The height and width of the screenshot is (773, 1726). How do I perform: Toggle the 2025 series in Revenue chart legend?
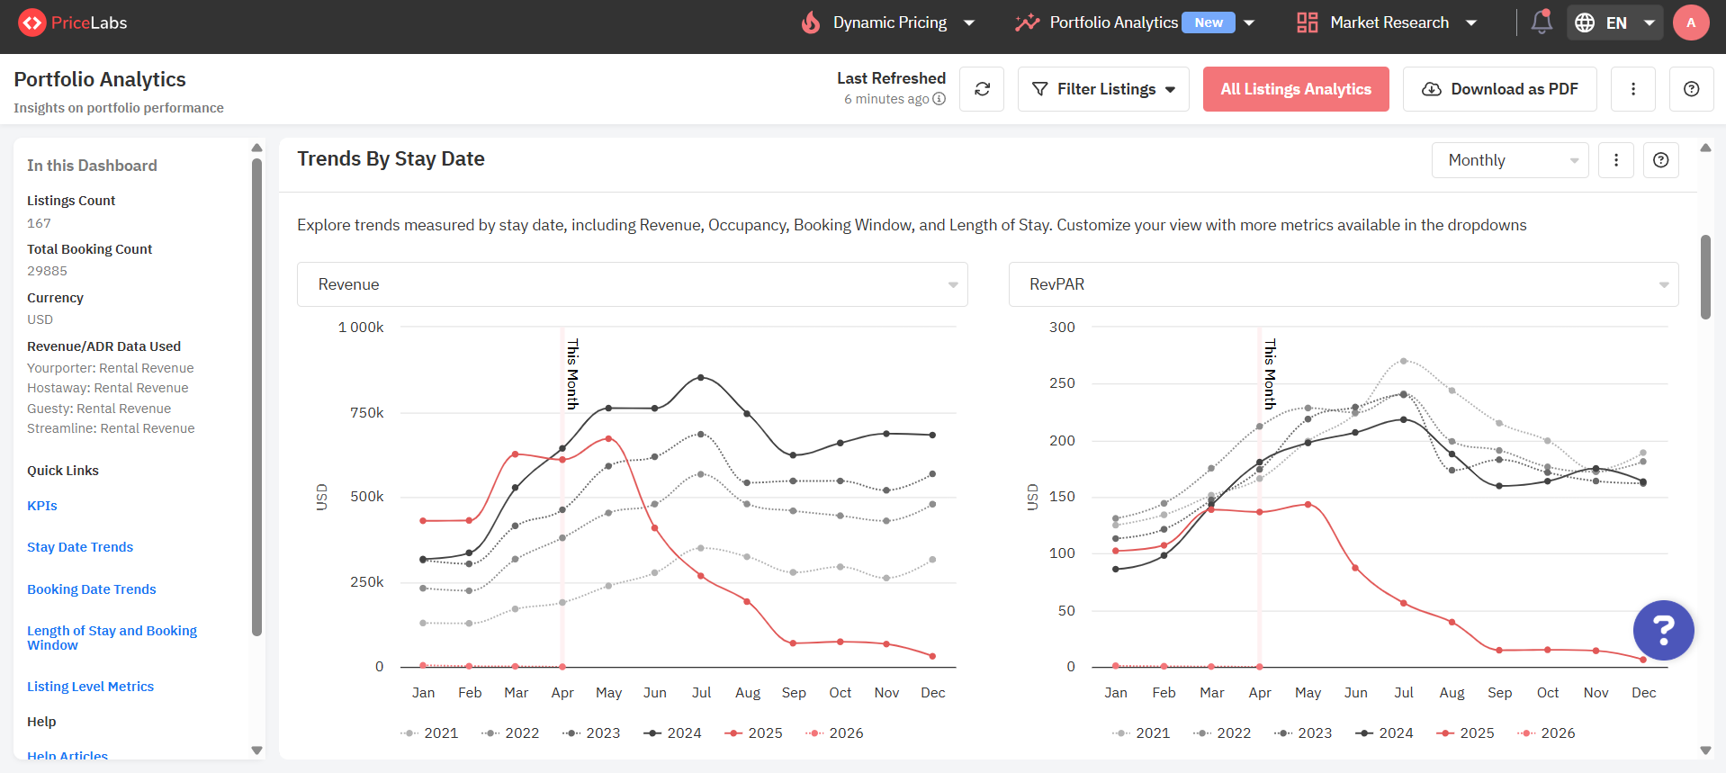(x=754, y=733)
